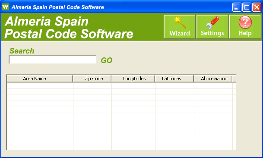The image size is (263, 158).
Task: Click the Almeria Spain Postal Code Software heading
Action: 69,28
